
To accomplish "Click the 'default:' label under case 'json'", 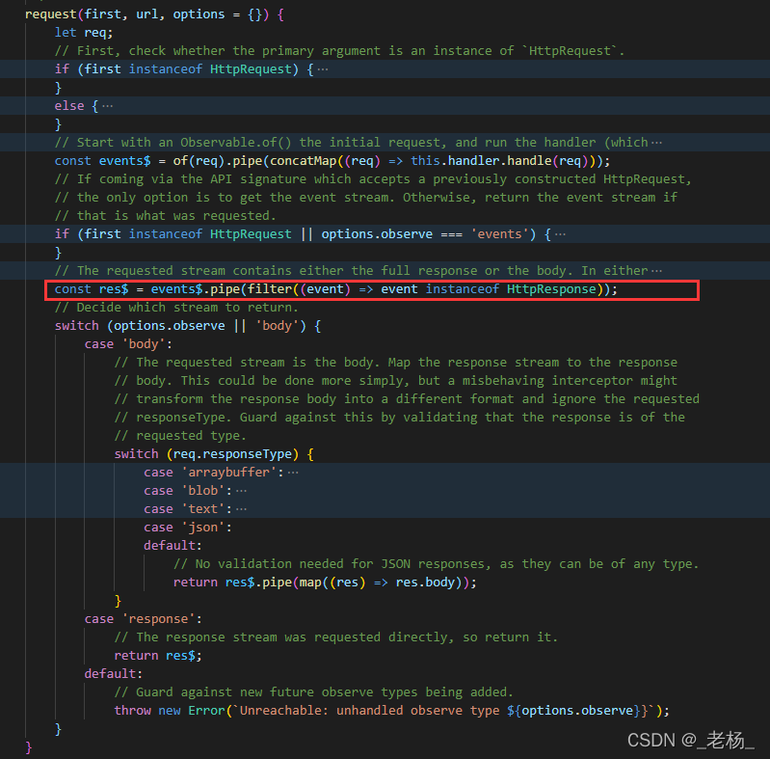I will pos(173,546).
